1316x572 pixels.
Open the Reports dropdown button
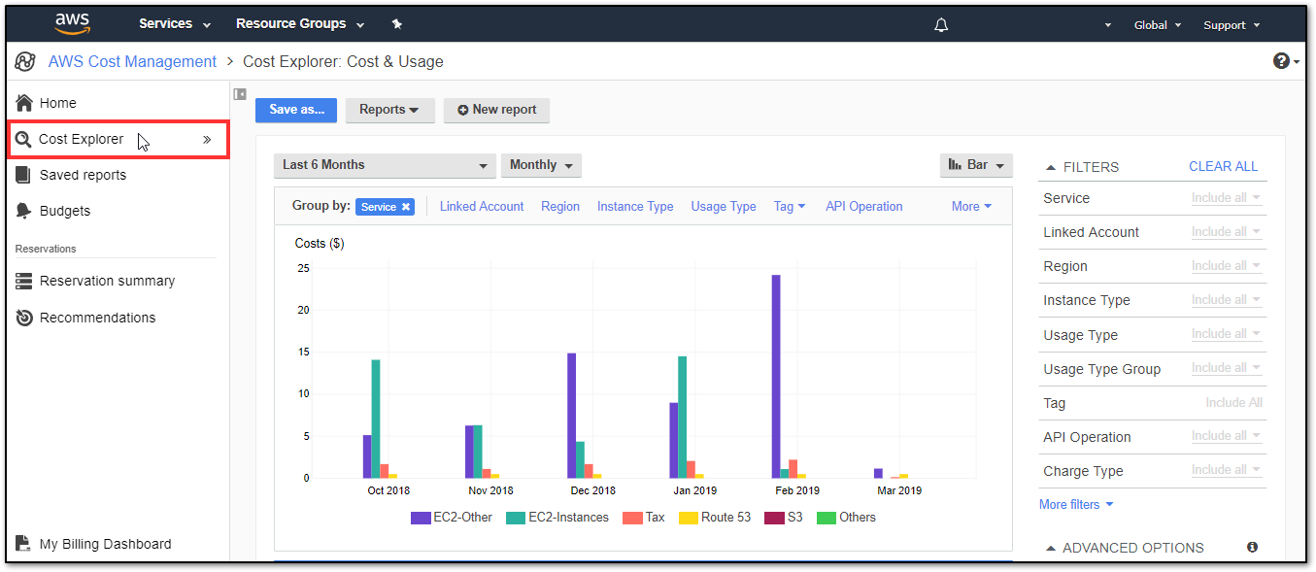click(x=389, y=110)
